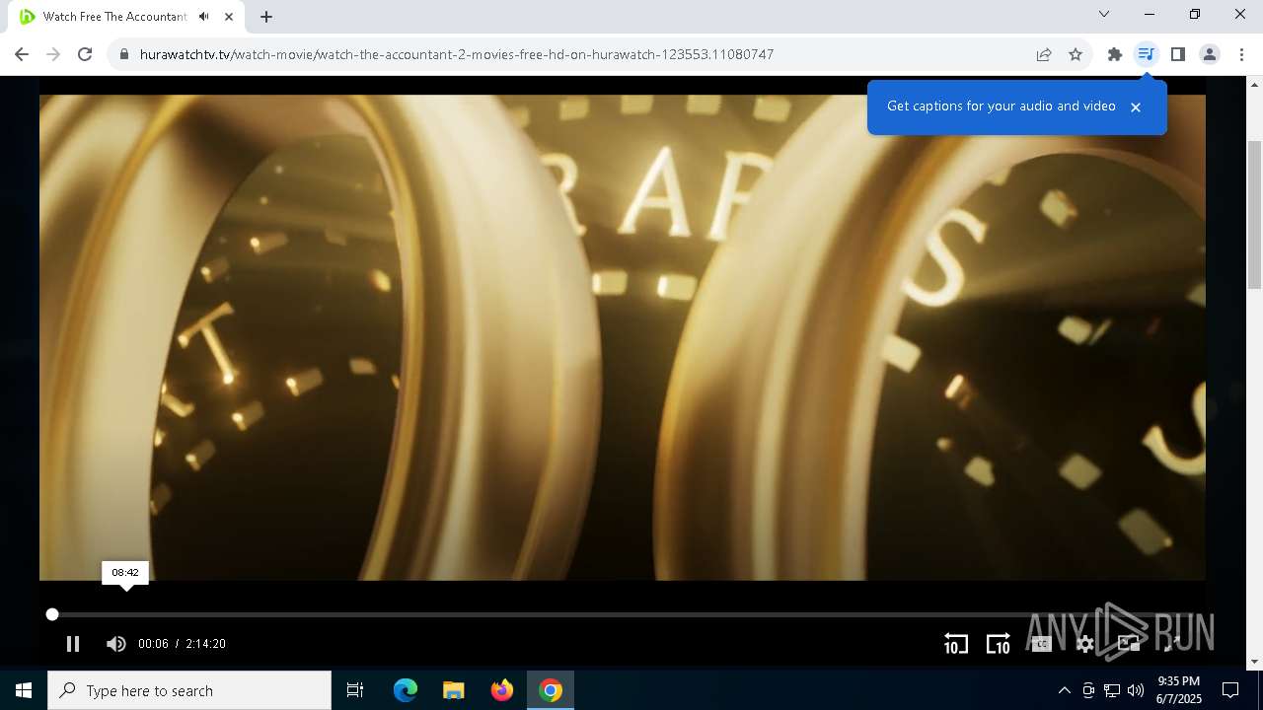Reload the current page
This screenshot has width=1263, height=710.
[85, 54]
